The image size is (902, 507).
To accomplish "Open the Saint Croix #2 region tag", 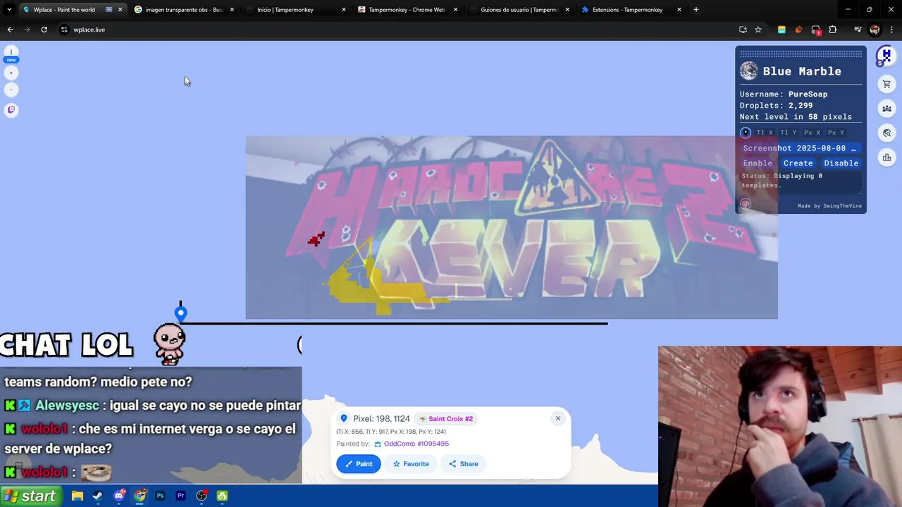I will coord(445,419).
